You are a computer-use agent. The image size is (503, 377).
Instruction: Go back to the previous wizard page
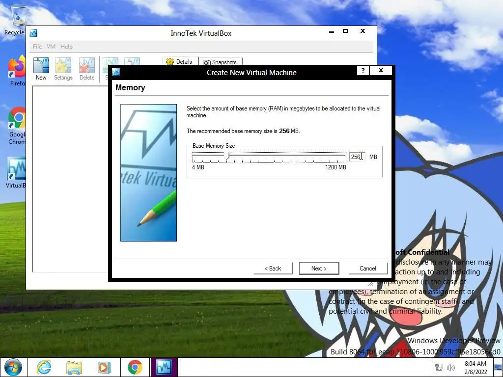(273, 269)
